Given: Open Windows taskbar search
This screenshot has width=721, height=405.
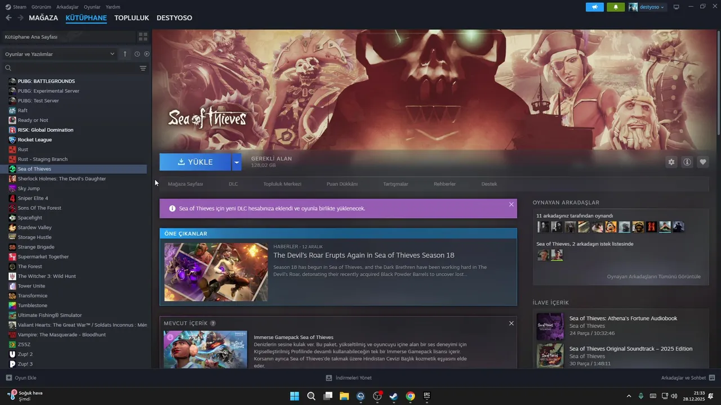Looking at the screenshot, I should [311, 396].
